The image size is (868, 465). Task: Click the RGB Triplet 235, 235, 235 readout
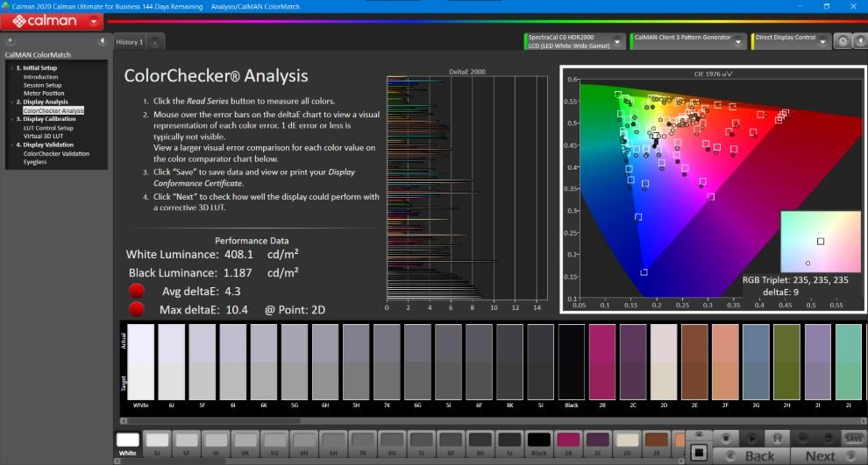coord(795,279)
